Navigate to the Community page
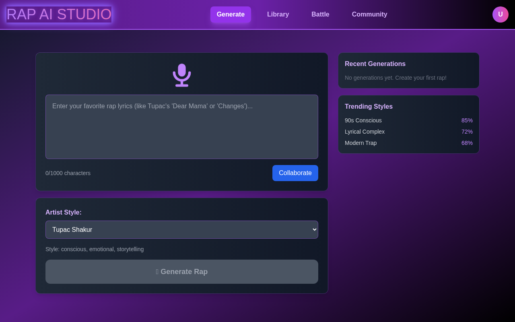Image resolution: width=515 pixels, height=322 pixels. 369,14
